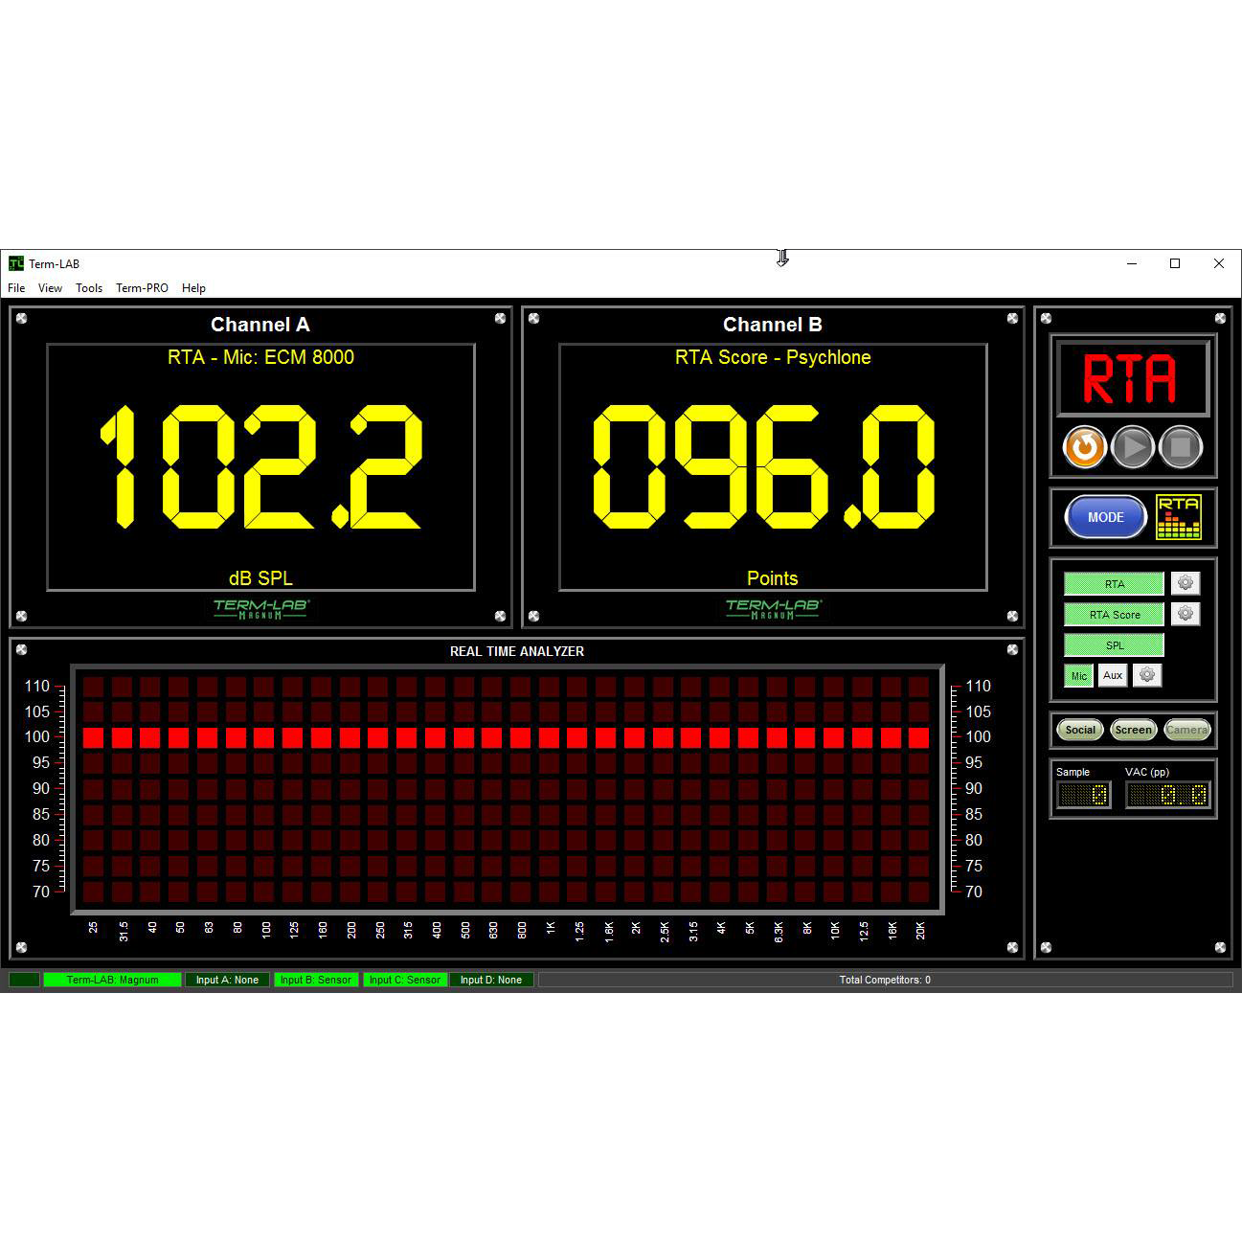The width and height of the screenshot is (1242, 1242).
Task: Click the orange reset button
Action: point(1085,447)
